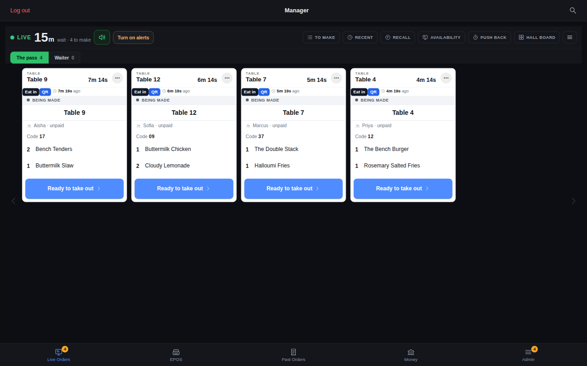The width and height of the screenshot is (587, 366).
Task: Open the To Make list
Action: (321, 38)
